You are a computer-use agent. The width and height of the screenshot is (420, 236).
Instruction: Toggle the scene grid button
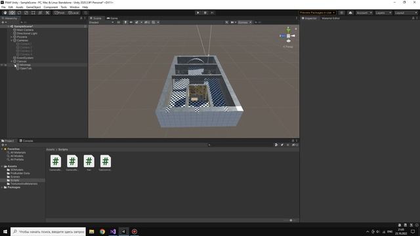tap(154, 22)
